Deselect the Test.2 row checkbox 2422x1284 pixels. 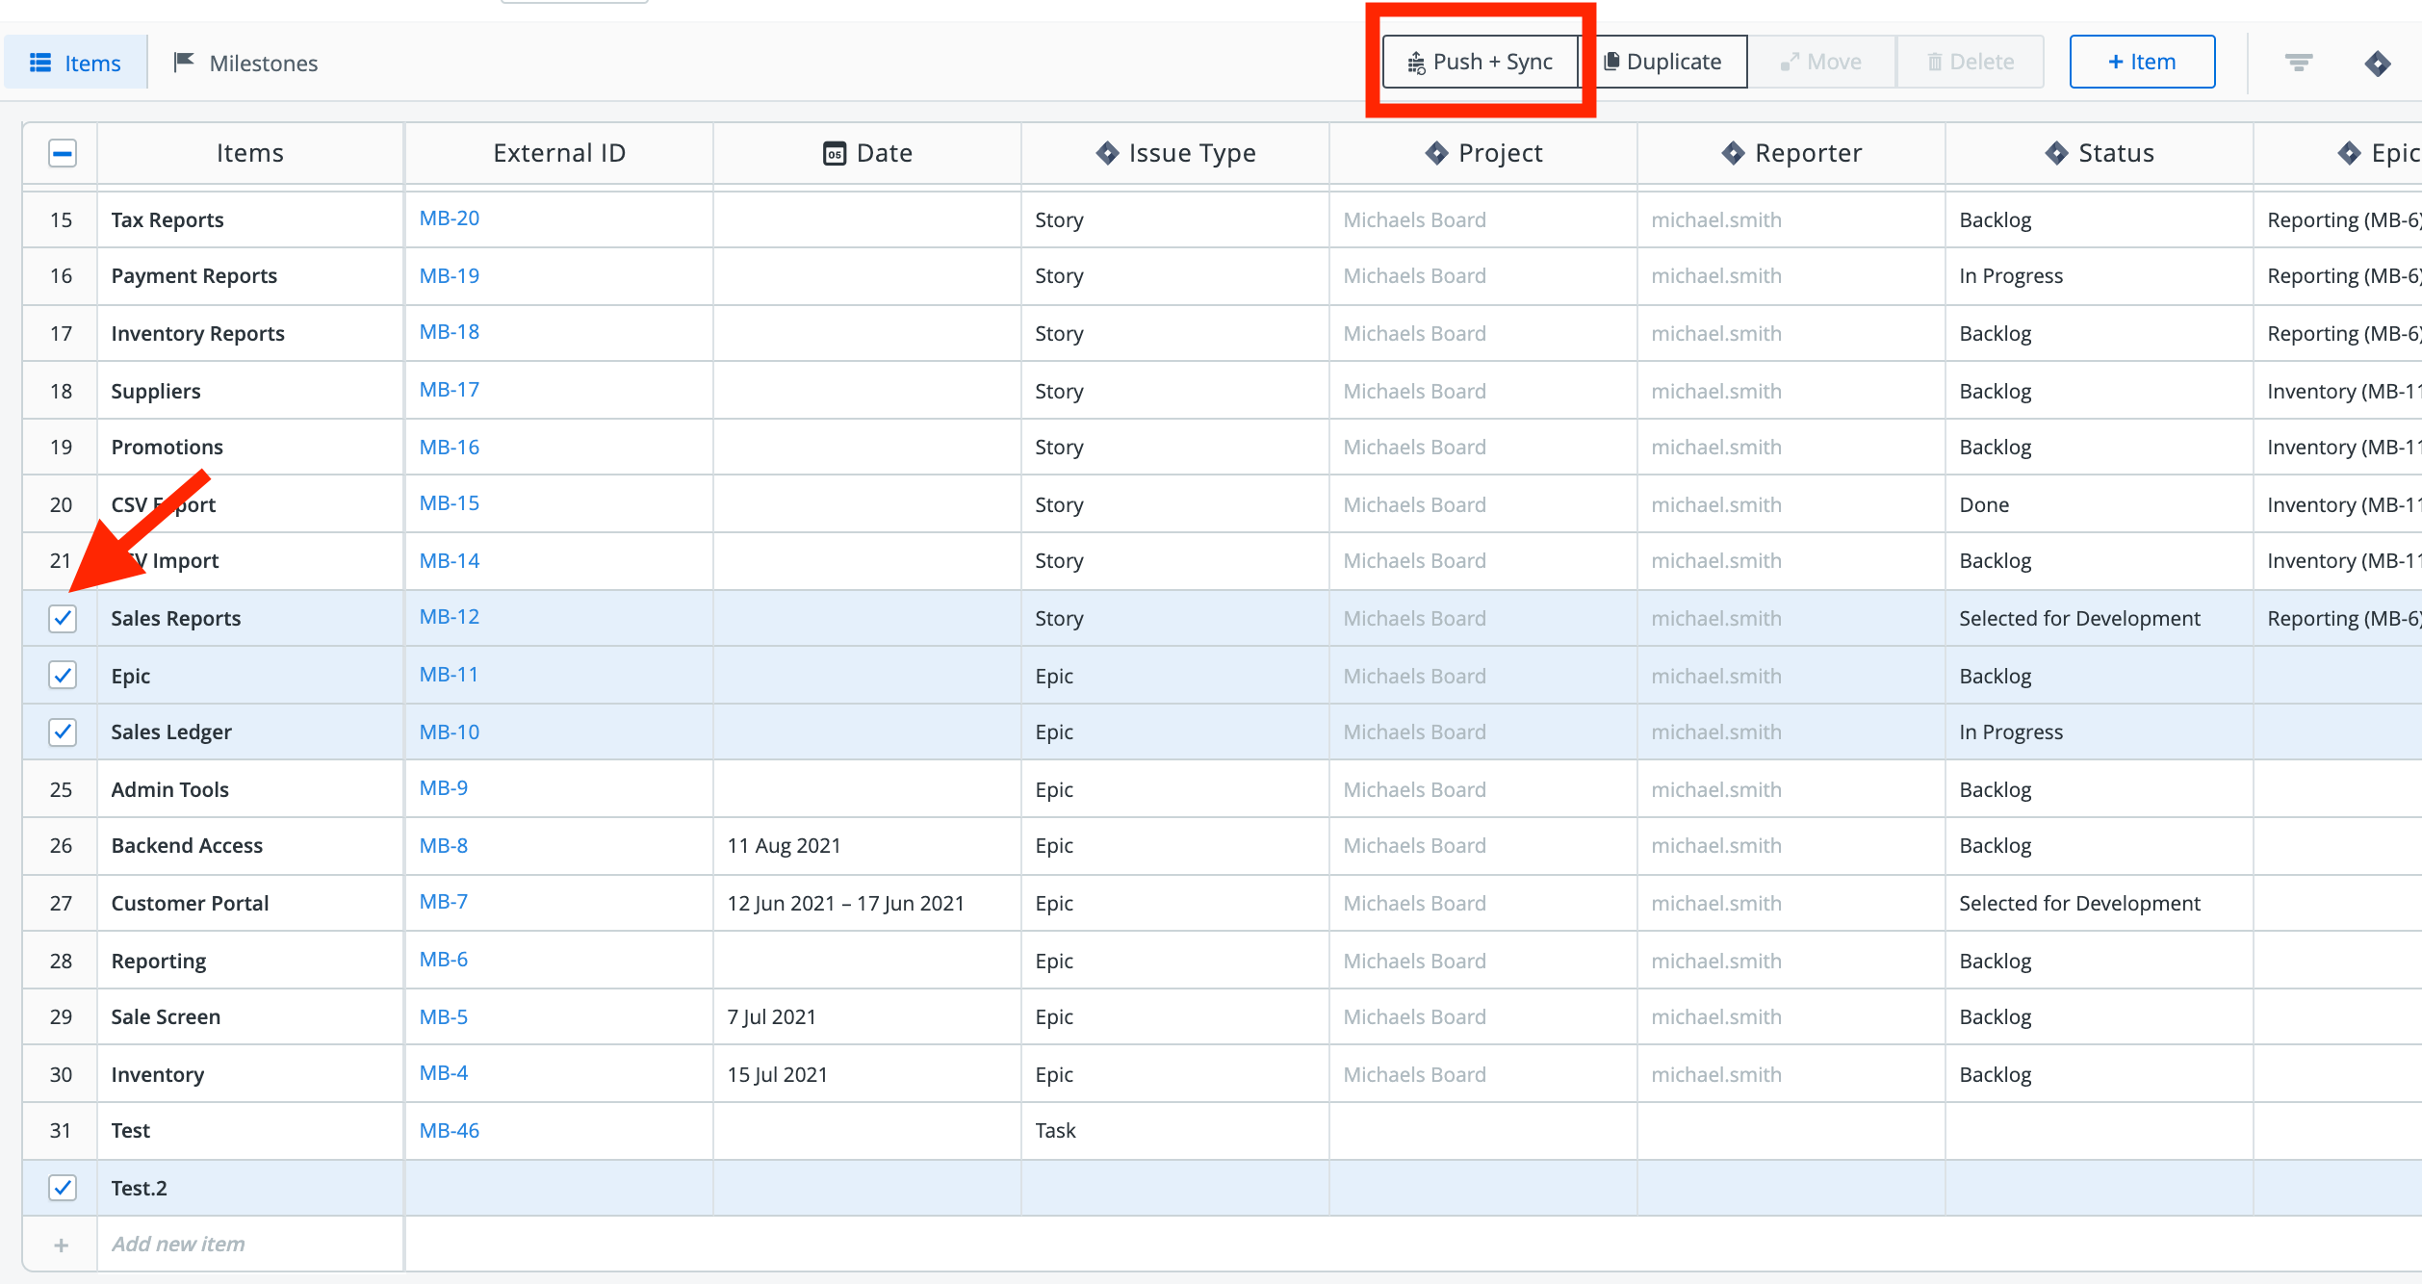63,1188
